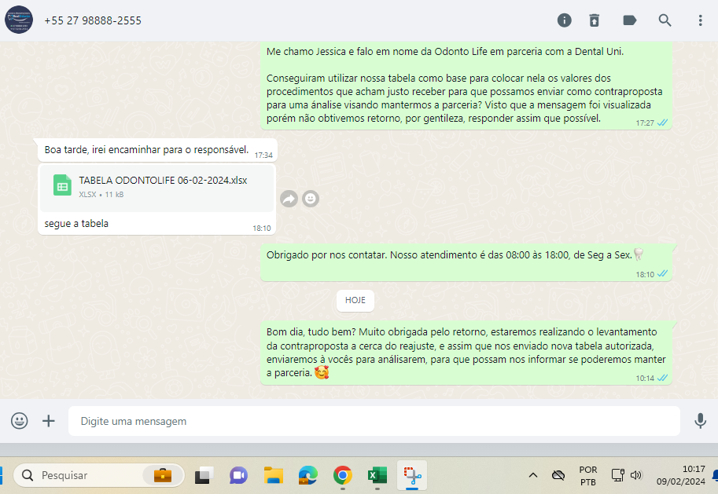Open Google Chrome from the taskbar
Viewport: 718px width, 494px height.
342,475
